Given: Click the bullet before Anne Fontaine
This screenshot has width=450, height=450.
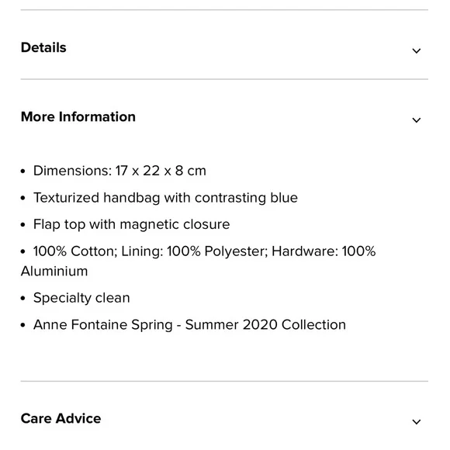Looking at the screenshot, I should click(23, 325).
